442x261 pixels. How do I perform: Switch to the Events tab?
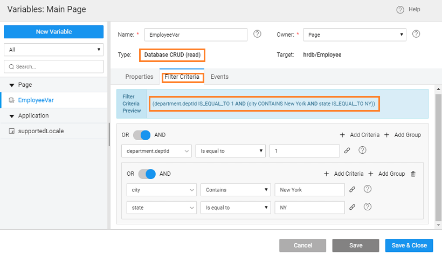click(x=219, y=77)
